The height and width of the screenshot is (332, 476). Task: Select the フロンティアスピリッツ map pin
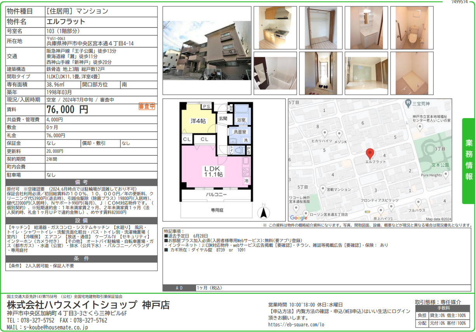[391, 207]
